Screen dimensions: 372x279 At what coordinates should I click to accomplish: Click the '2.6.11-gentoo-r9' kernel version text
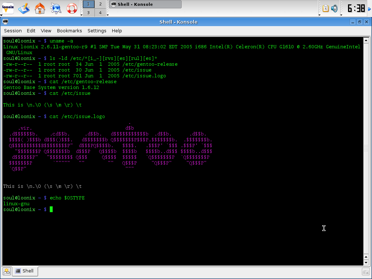[x=64, y=47]
